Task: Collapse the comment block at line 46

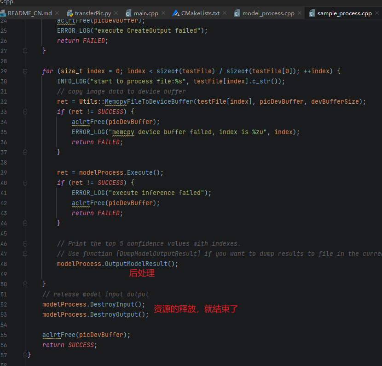Action: (x=25, y=243)
